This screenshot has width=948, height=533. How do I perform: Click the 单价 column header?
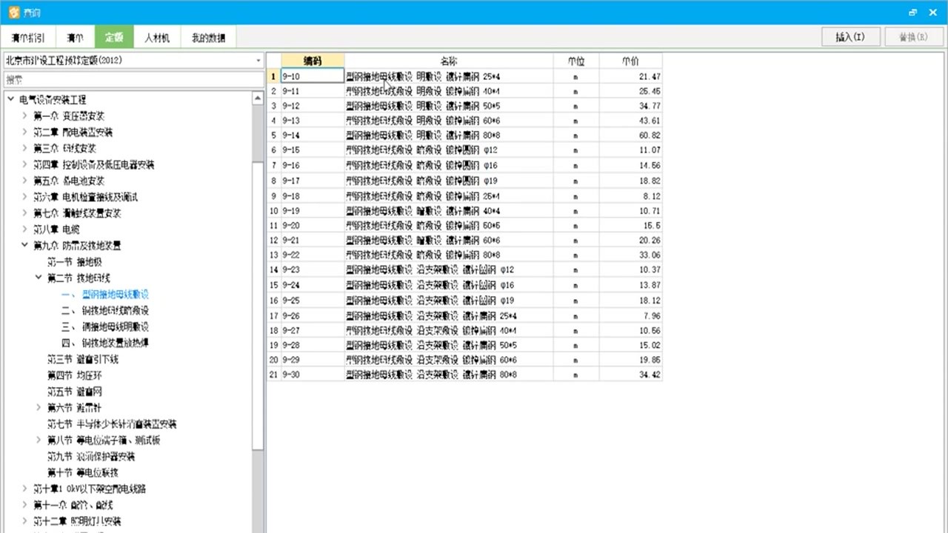tap(630, 61)
